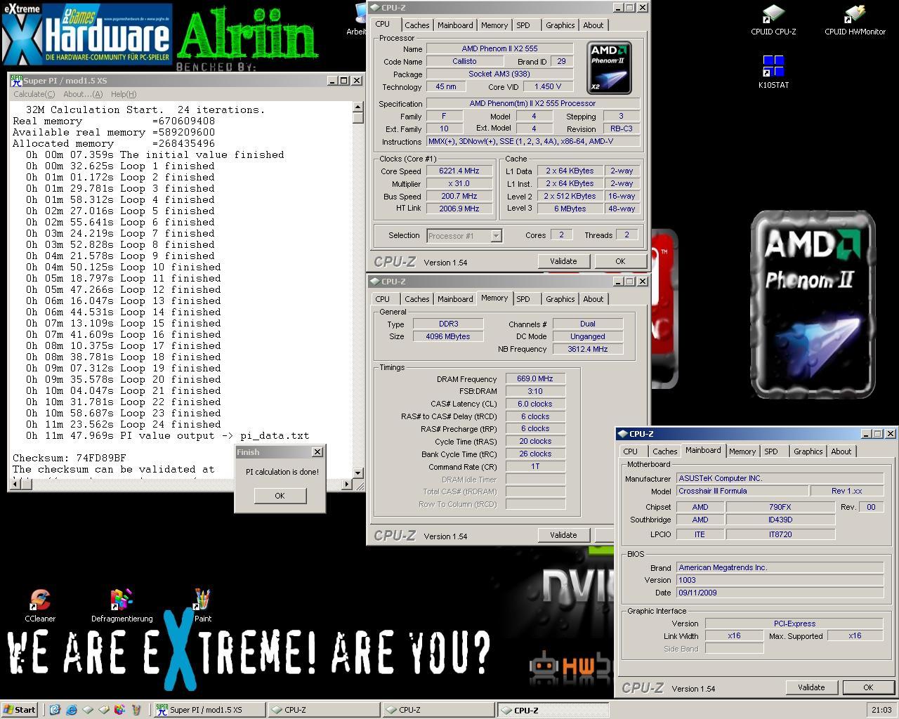Click Validate in the CPU-Z CPU window
This screenshot has width=899, height=719.
[563, 261]
